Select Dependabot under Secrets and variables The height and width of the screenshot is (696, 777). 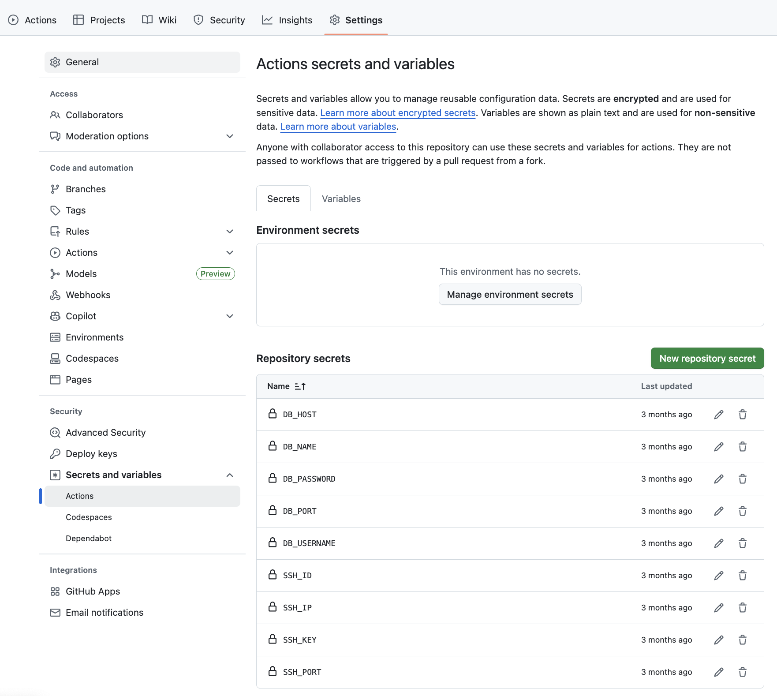(x=142, y=539)
